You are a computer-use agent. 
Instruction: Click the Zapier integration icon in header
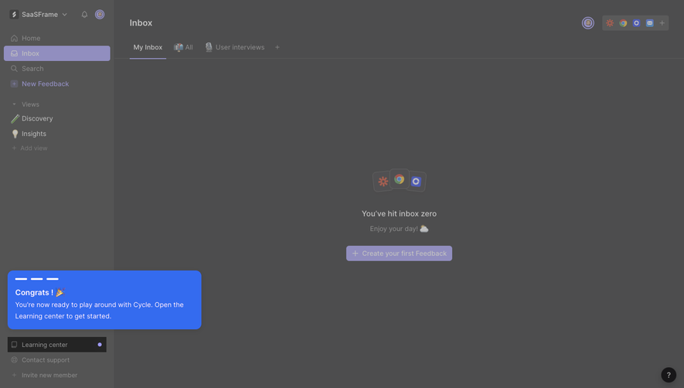610,23
